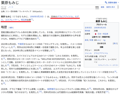The width and height of the screenshot is (120, 94).
Task: Open the 履歴を表示 history tab
Action: tap(110, 7)
